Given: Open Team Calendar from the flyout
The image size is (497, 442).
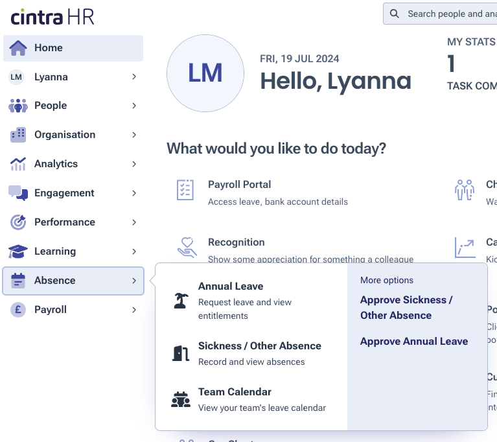Looking at the screenshot, I should tap(235, 392).
